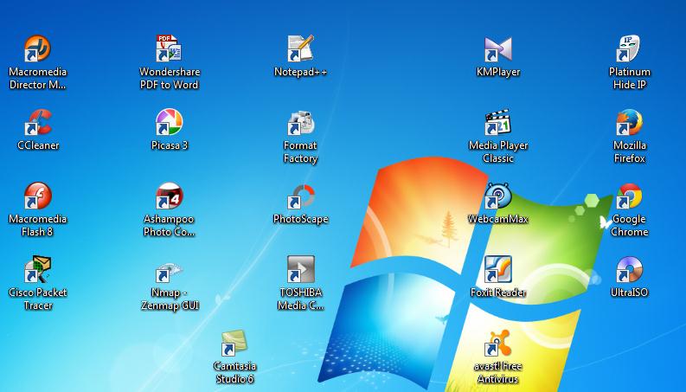Click the Foxit Reader icon

click(498, 268)
